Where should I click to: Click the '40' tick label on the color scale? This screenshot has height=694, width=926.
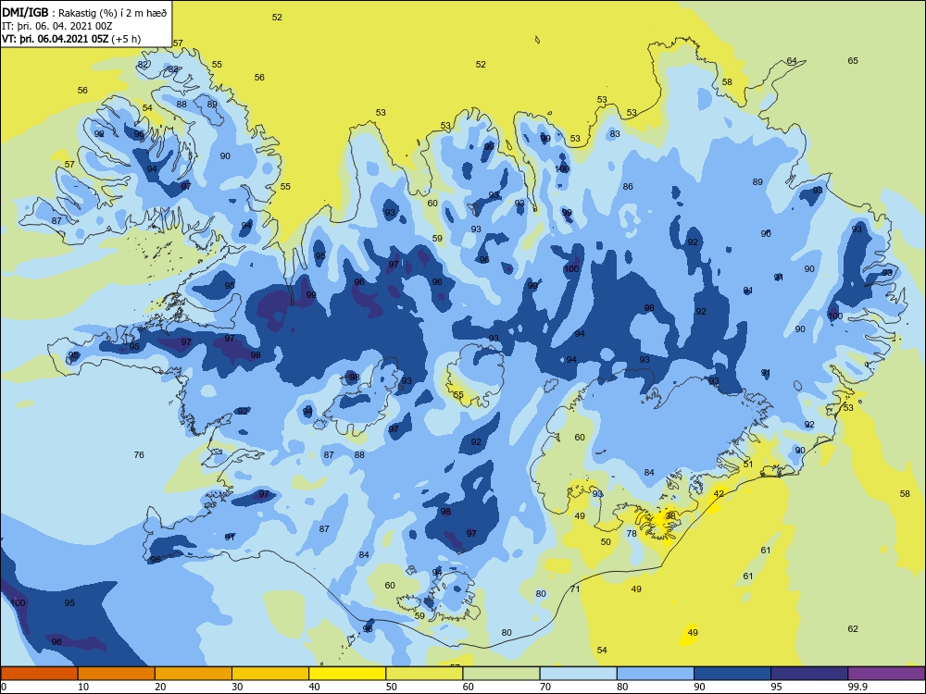314,687
